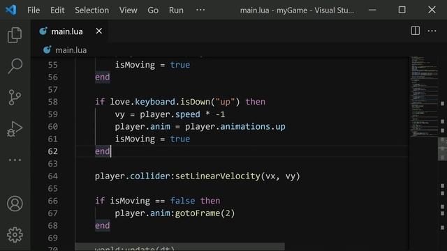
Task: Click 'true' on line 55
Action: click(180, 65)
